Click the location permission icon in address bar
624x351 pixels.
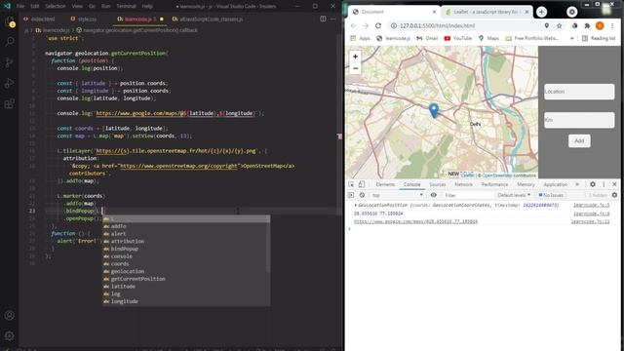(547, 26)
